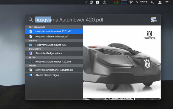Click the Preview app icon in the search bar
Viewport: 173px width, 109px height.
pos(154,20)
